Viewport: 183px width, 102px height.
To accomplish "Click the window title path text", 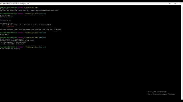I will click(x=16, y=4).
